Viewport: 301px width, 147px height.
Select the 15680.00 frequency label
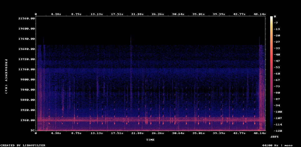click(26, 49)
